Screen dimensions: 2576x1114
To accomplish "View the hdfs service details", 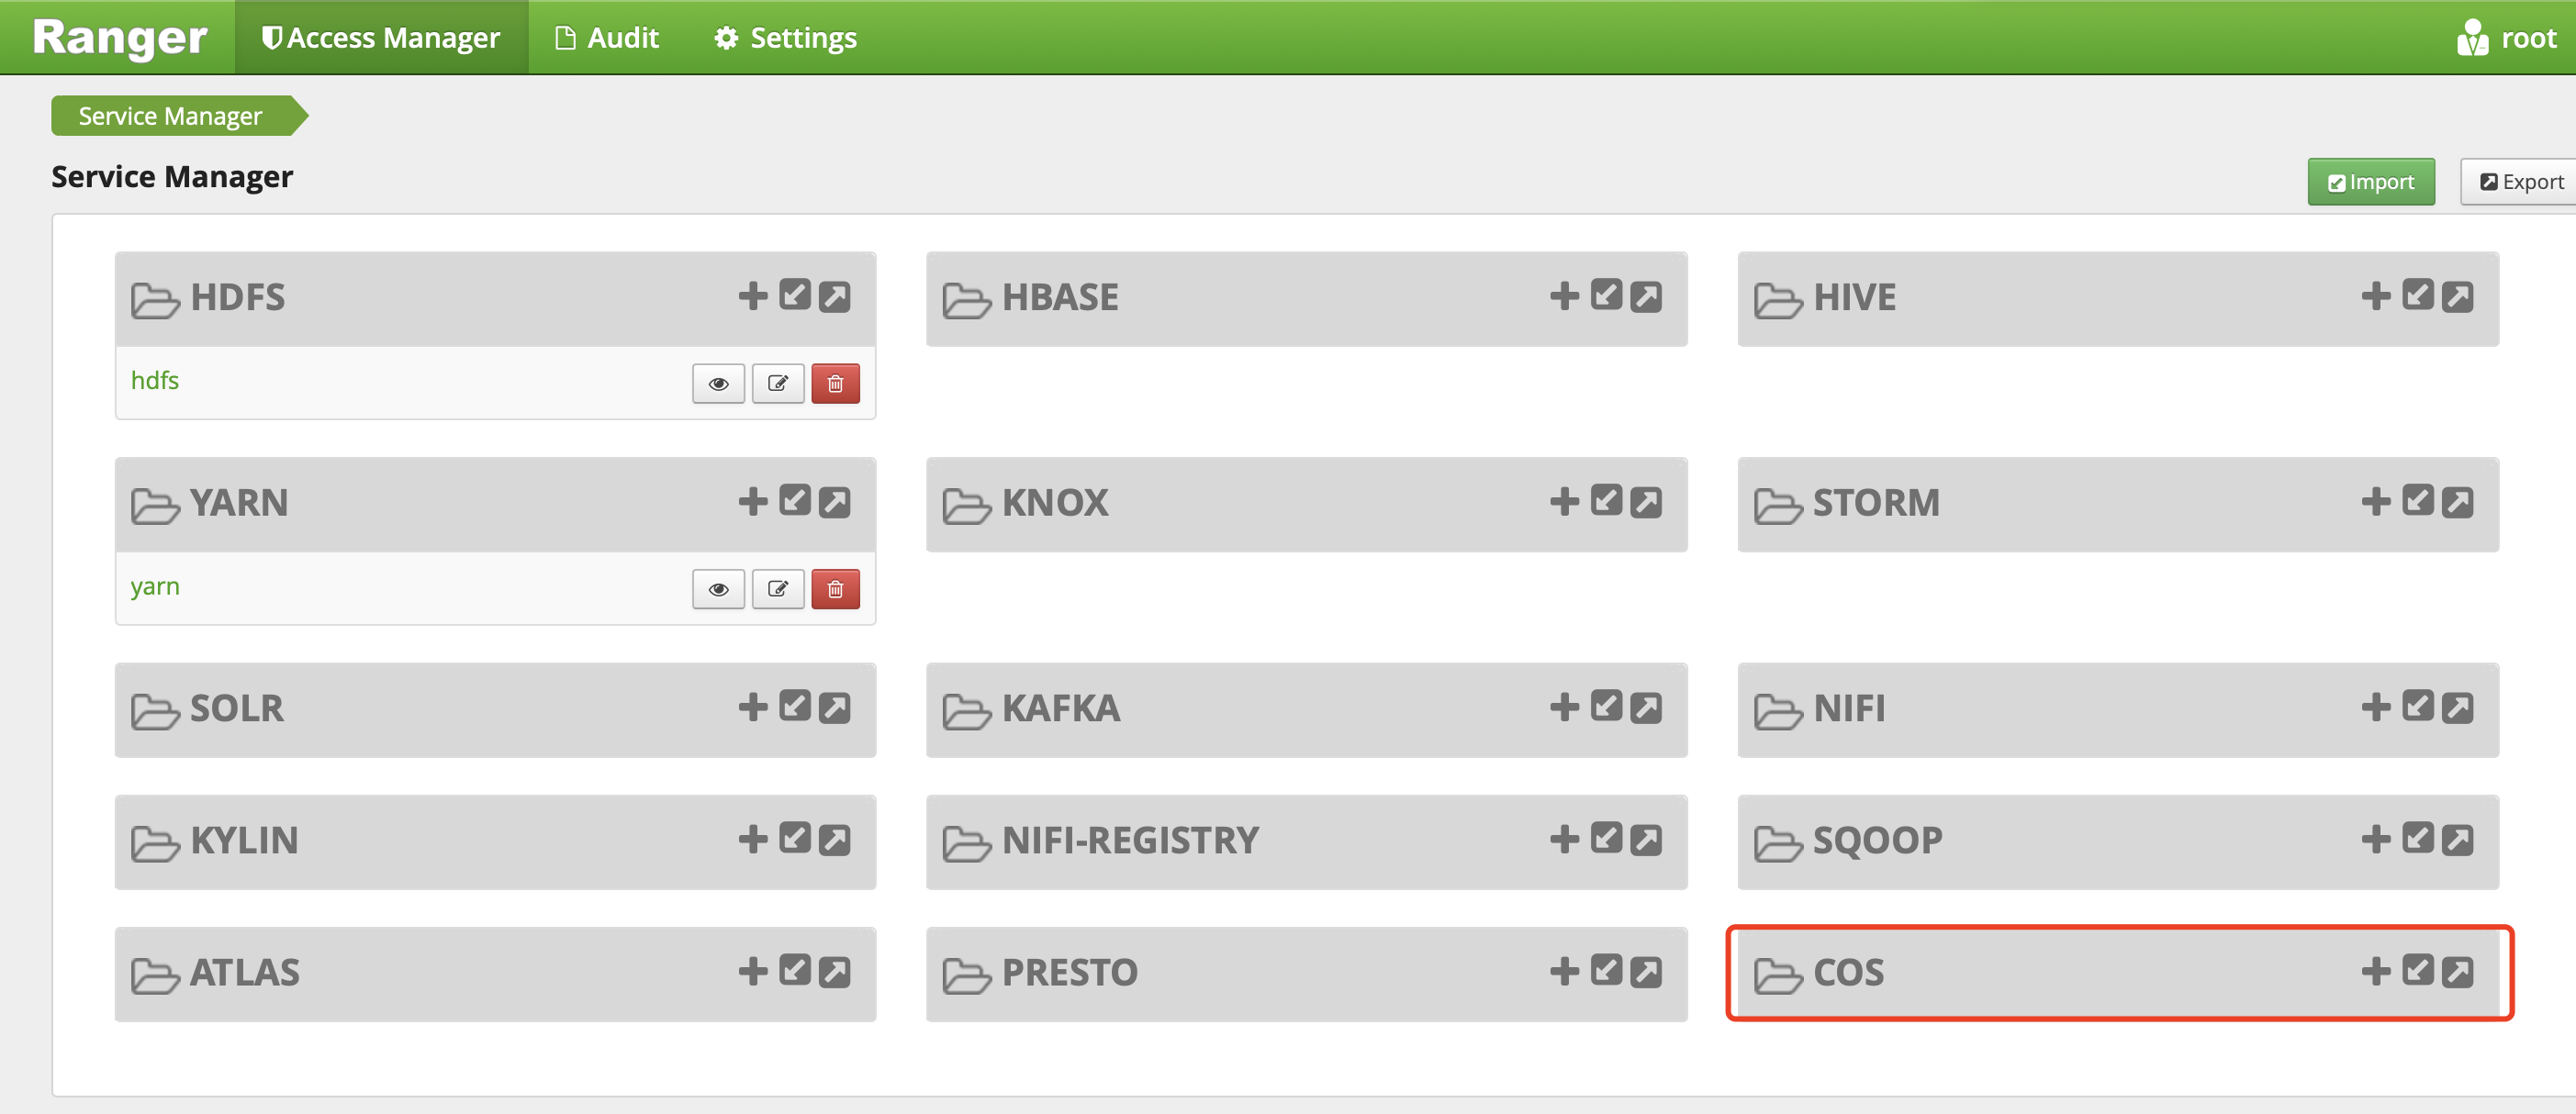I will (718, 384).
